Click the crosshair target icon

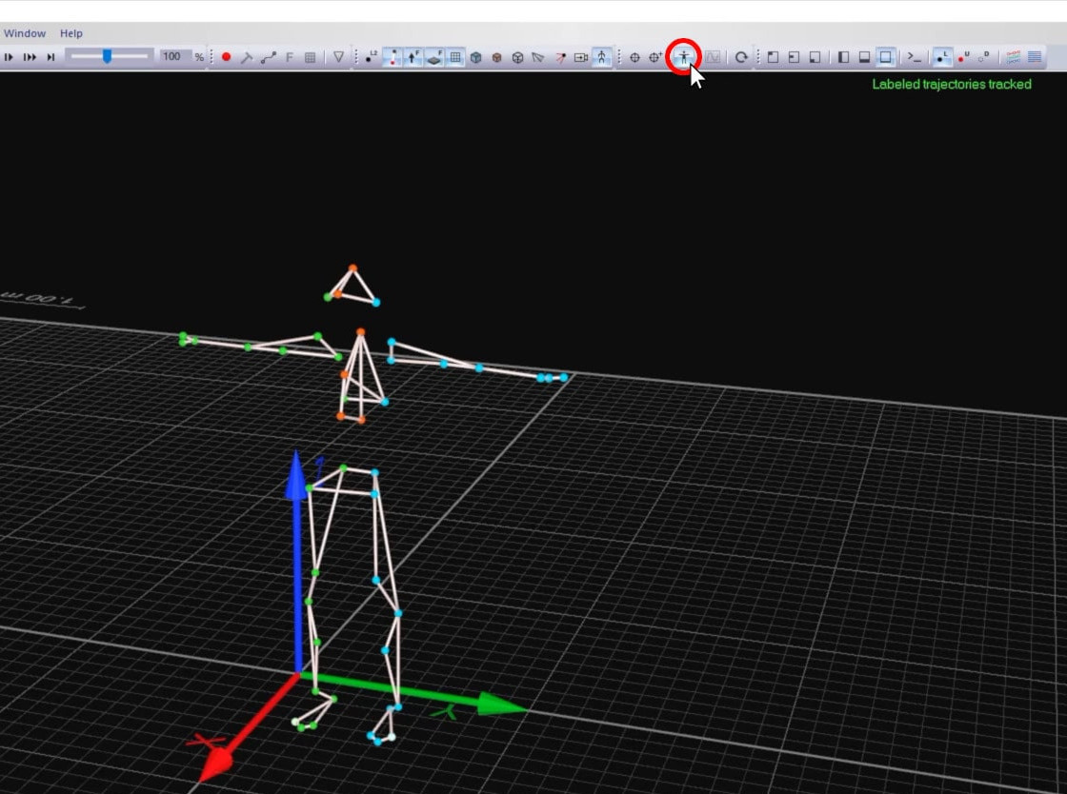[x=634, y=57]
